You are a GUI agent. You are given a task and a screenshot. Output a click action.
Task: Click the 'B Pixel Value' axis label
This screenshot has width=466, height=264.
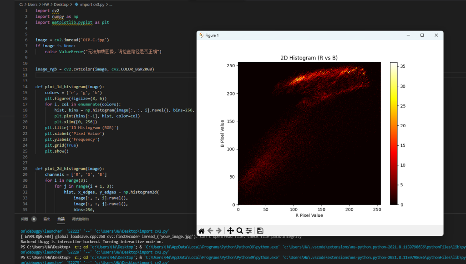click(222, 134)
